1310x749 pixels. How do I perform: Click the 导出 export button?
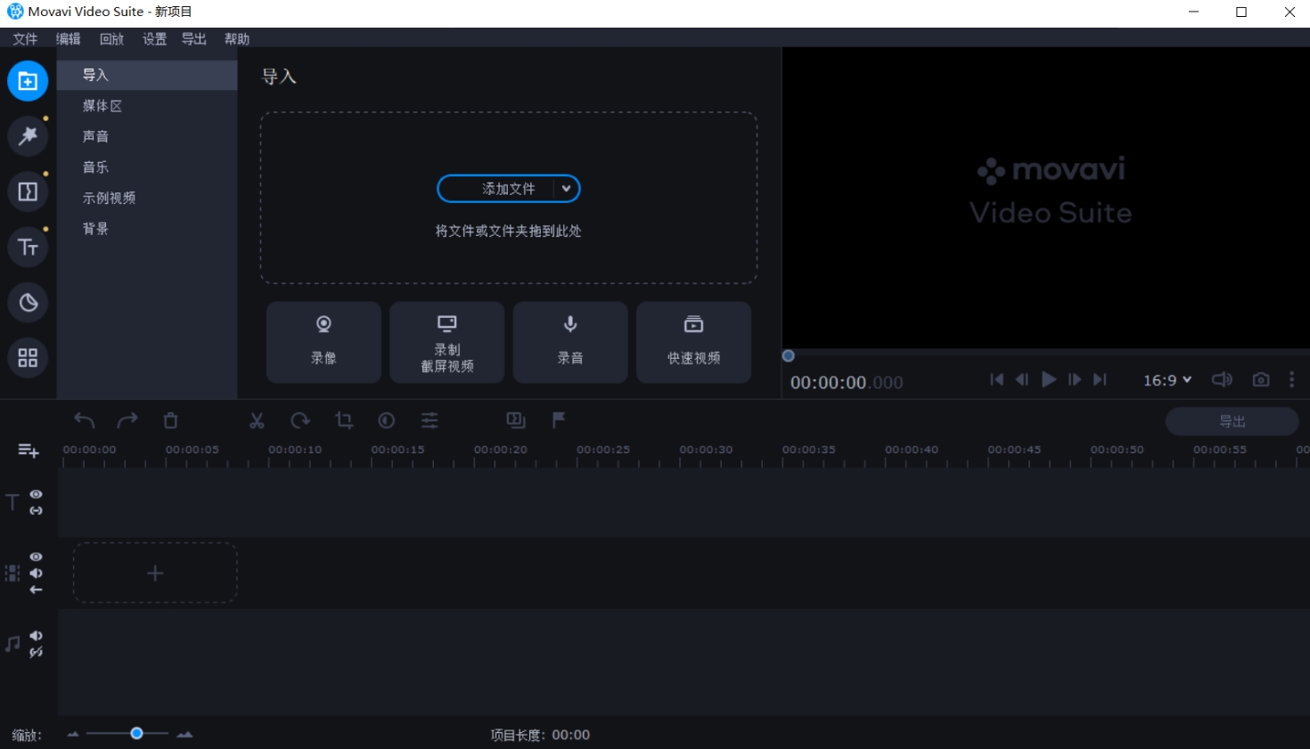[1232, 421]
